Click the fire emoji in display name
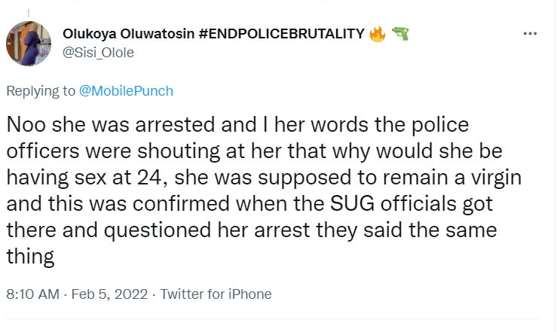Screen dimensions: 557x332 (378, 34)
